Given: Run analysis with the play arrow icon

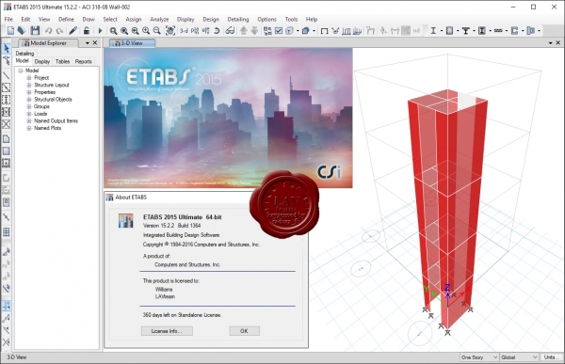Looking at the screenshot, I should (100, 31).
